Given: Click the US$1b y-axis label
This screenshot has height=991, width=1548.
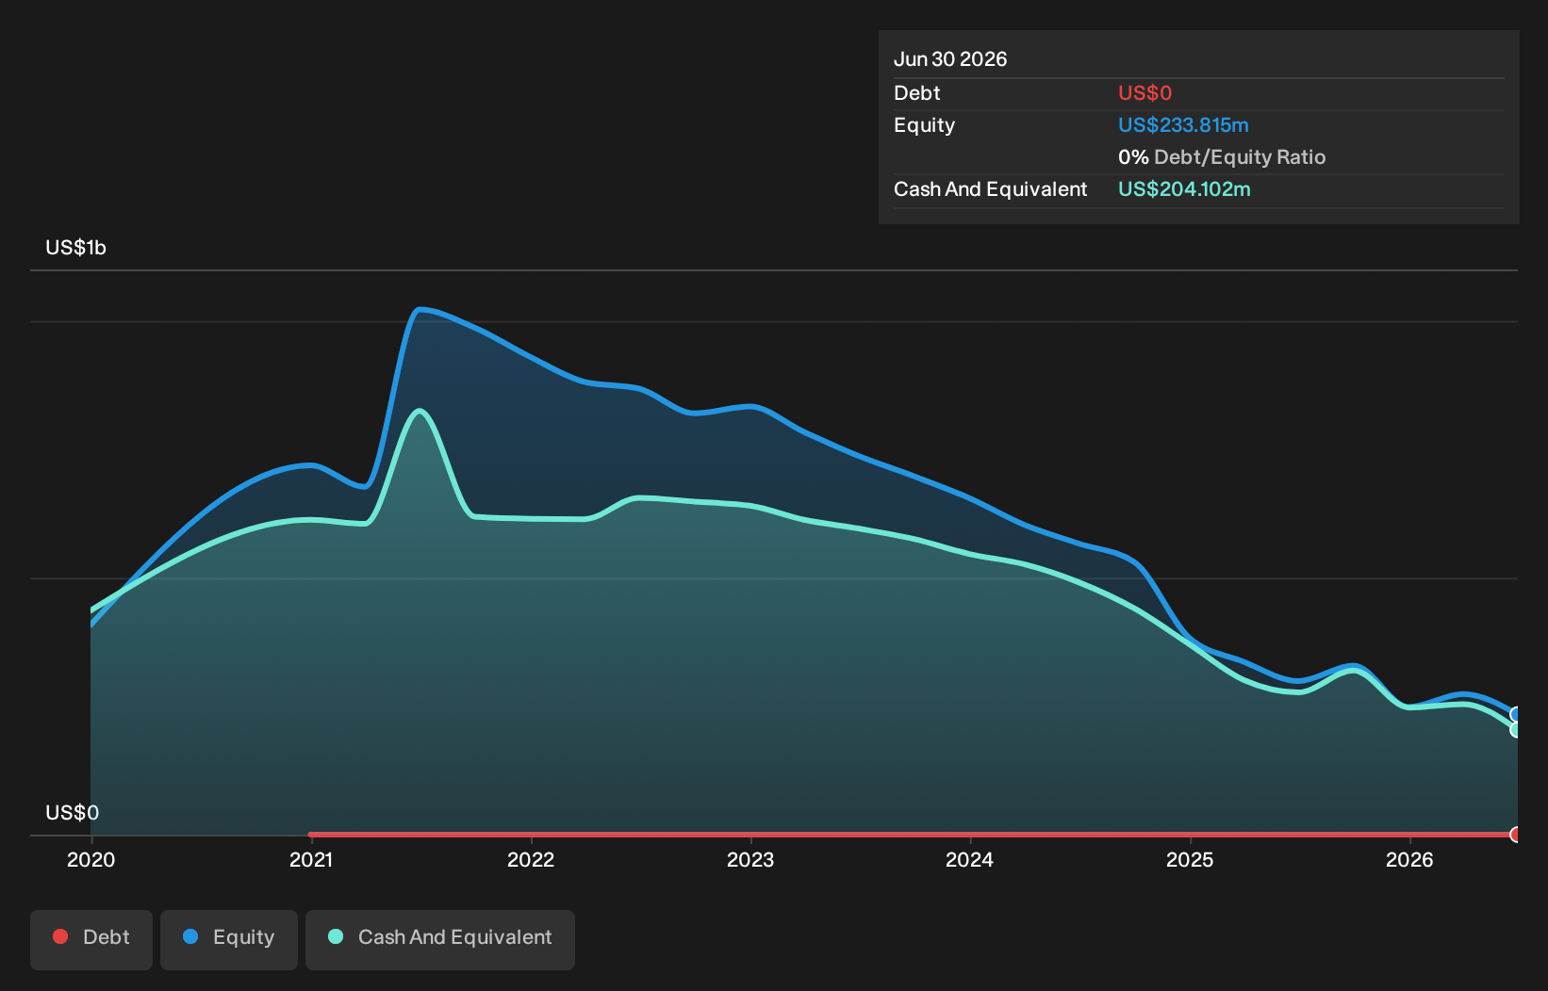Looking at the screenshot, I should coord(76,248).
